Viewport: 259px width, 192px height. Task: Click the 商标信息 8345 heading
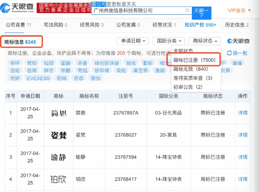[x=20, y=42]
